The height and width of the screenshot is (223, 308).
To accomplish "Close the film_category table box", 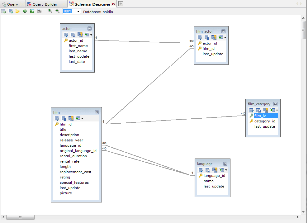I will [275, 104].
